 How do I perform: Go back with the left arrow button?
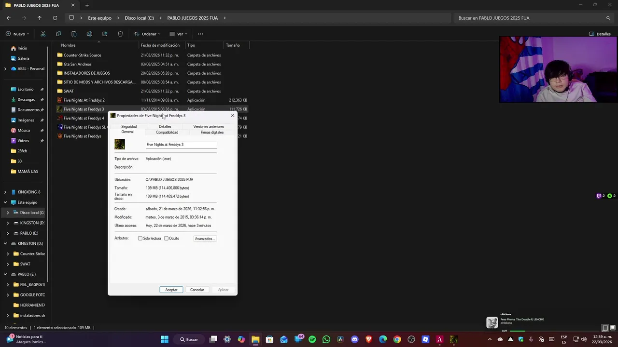(9, 18)
